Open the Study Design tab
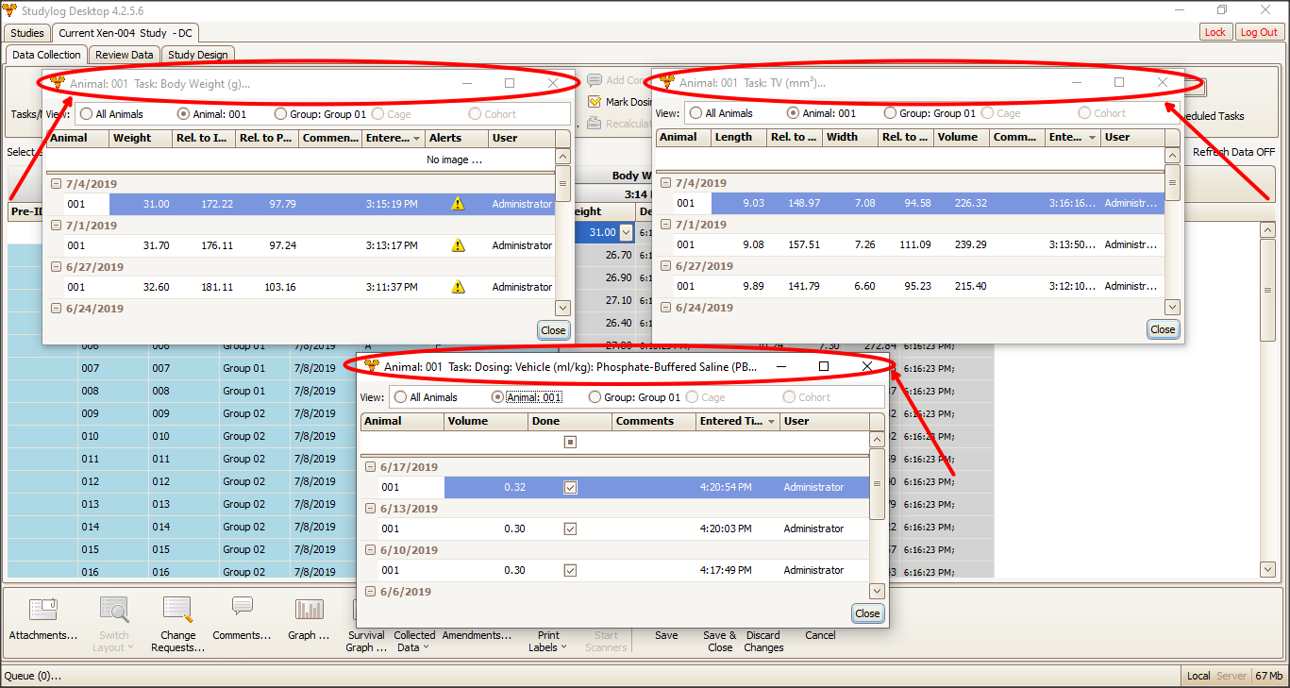 pos(198,55)
